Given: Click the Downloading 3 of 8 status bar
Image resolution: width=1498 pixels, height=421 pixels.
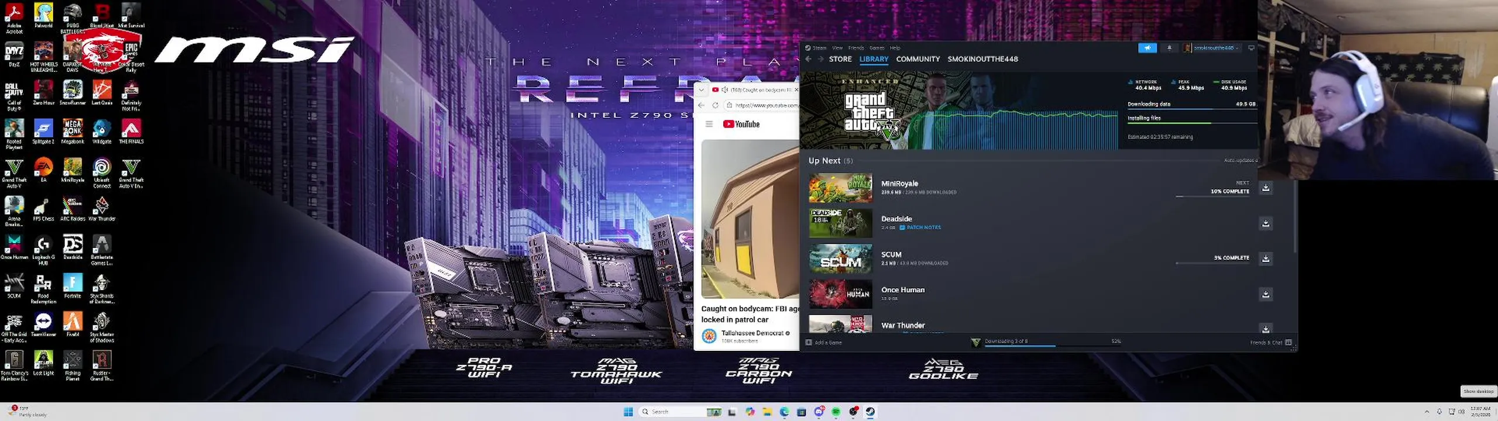Looking at the screenshot, I should coord(1045,343).
